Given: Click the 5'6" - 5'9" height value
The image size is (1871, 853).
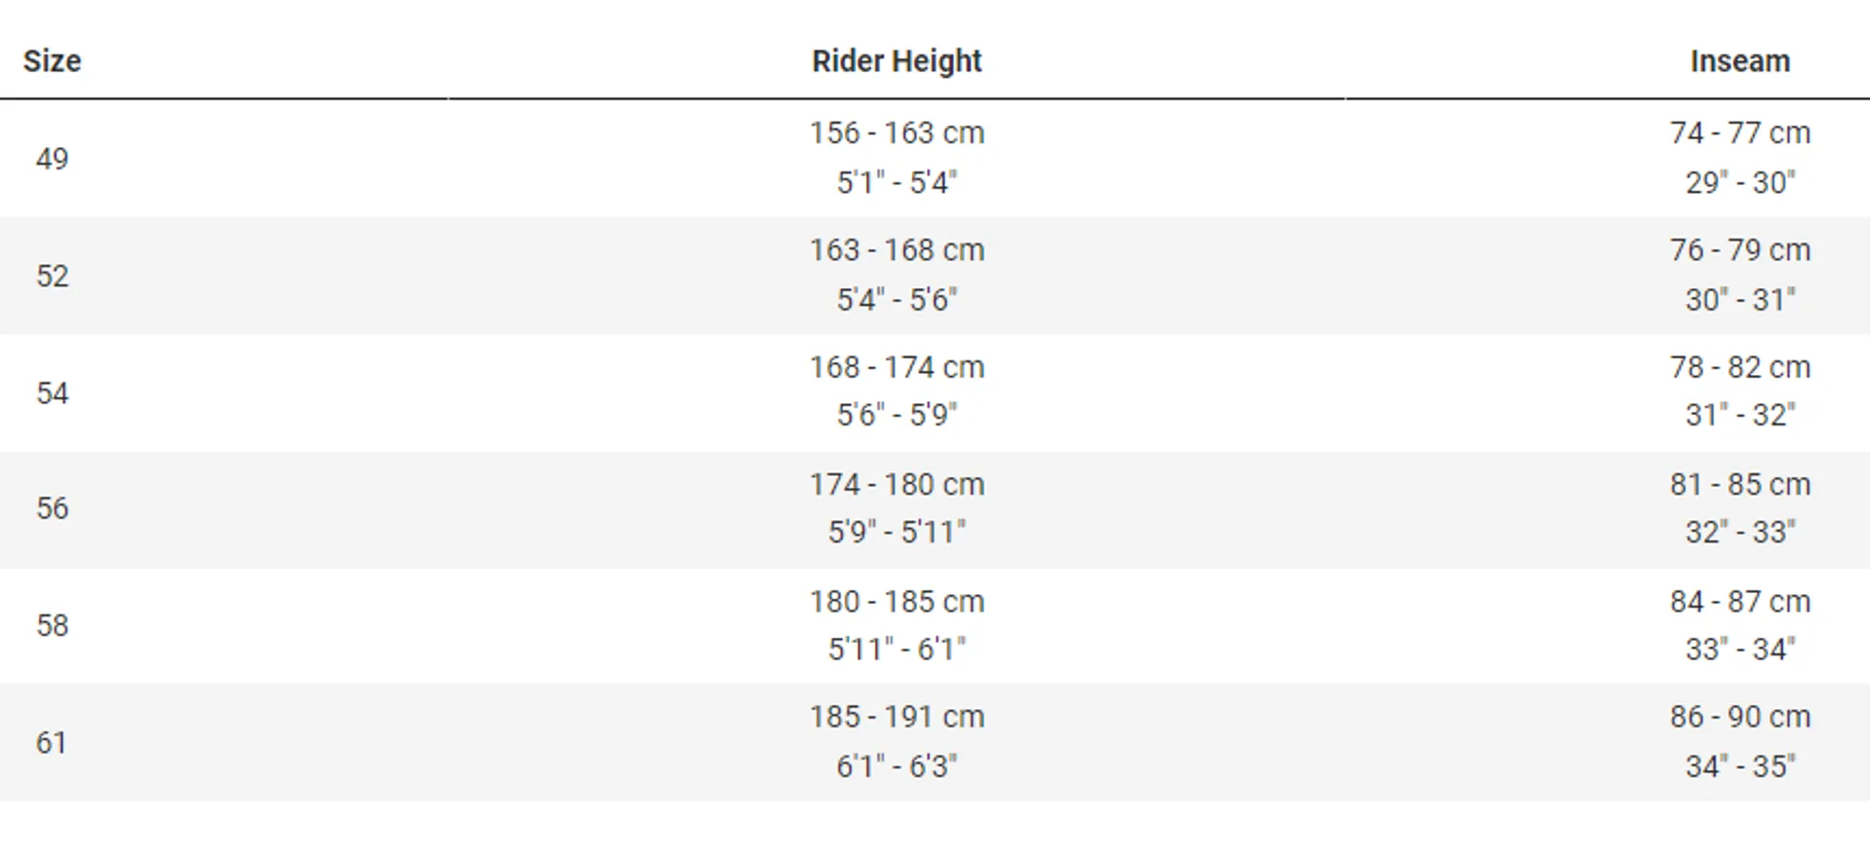Looking at the screenshot, I should click(897, 415).
